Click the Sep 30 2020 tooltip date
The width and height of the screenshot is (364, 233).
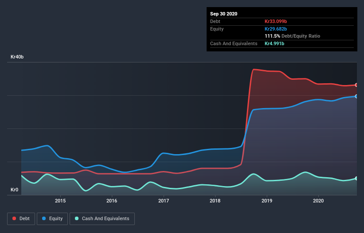(224, 14)
